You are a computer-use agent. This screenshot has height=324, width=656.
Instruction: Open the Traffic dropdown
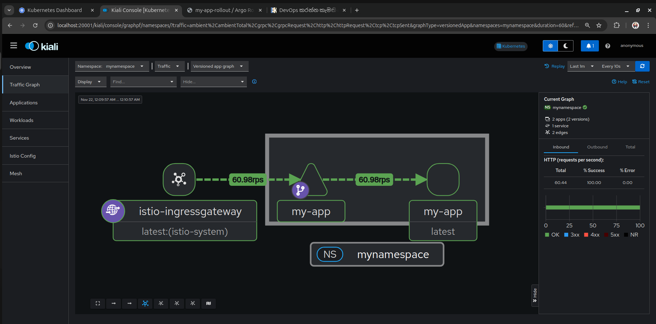(x=170, y=66)
